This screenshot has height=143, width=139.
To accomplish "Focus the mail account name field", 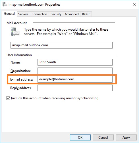I will pyautogui.click(x=61, y=45).
